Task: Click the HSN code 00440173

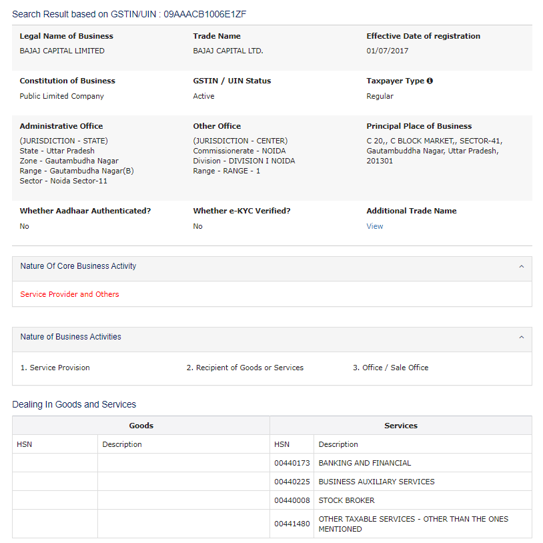Action: (x=292, y=463)
